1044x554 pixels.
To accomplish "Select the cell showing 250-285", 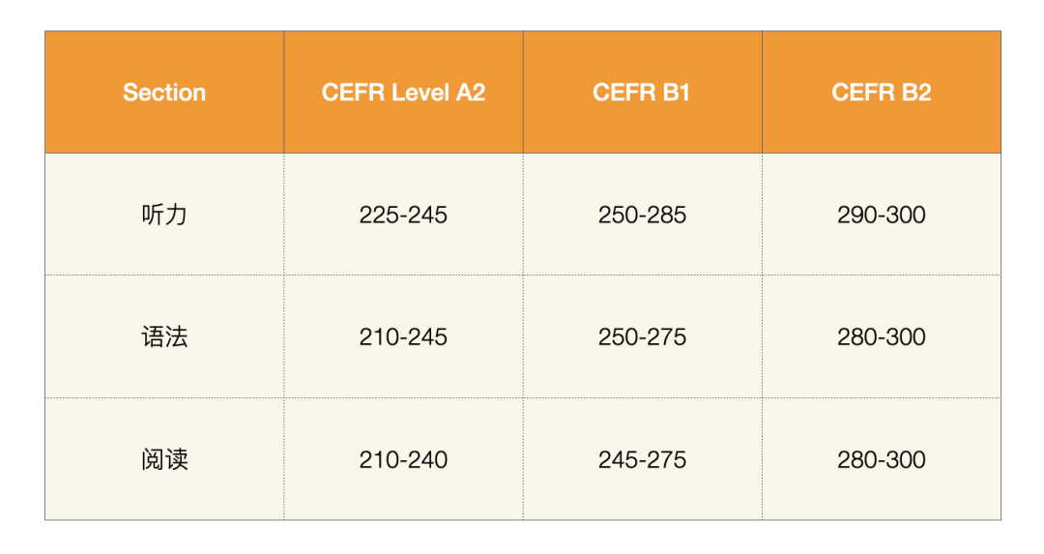I will pyautogui.click(x=643, y=215).
